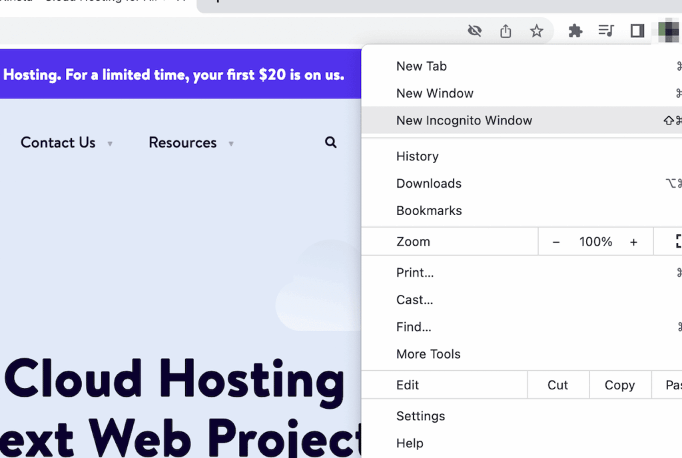Image resolution: width=682 pixels, height=458 pixels.
Task: Bookmark this page with the star icon
Action: click(x=536, y=31)
